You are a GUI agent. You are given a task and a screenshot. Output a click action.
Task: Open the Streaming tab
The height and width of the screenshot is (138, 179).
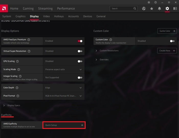click(x=45, y=8)
